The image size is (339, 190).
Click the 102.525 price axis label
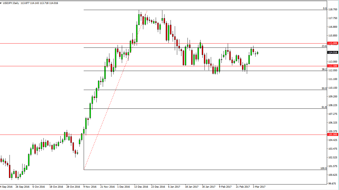332,158
